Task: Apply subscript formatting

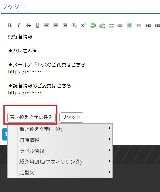Action: [74, 25]
